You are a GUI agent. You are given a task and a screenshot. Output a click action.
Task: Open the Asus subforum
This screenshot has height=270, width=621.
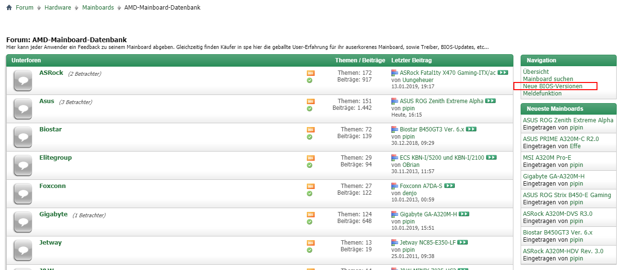[x=47, y=101]
